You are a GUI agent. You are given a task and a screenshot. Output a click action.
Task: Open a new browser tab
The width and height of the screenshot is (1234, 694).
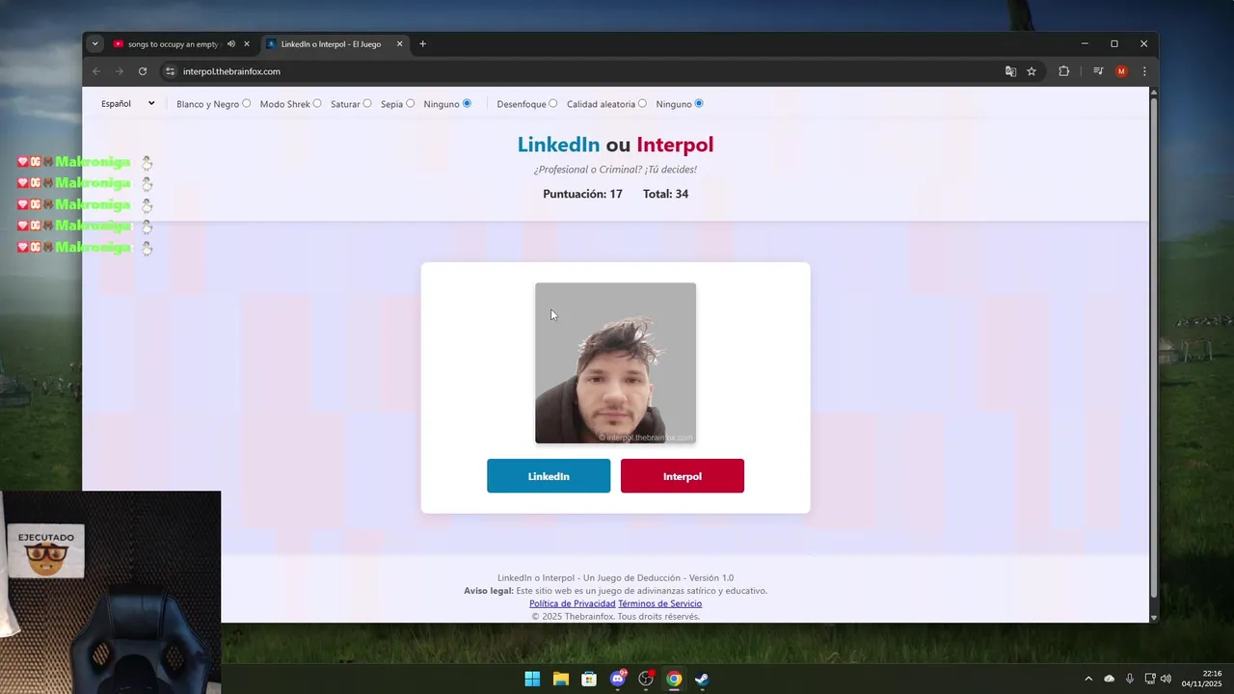(422, 43)
